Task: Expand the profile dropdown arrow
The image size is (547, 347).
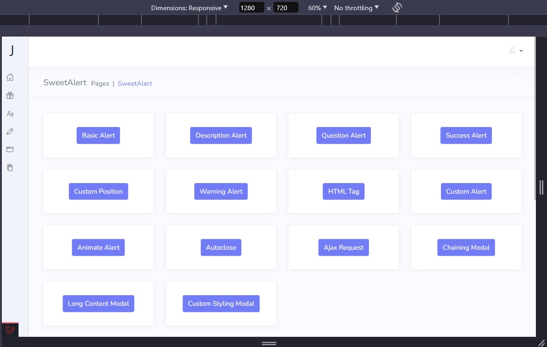Action: (520, 51)
